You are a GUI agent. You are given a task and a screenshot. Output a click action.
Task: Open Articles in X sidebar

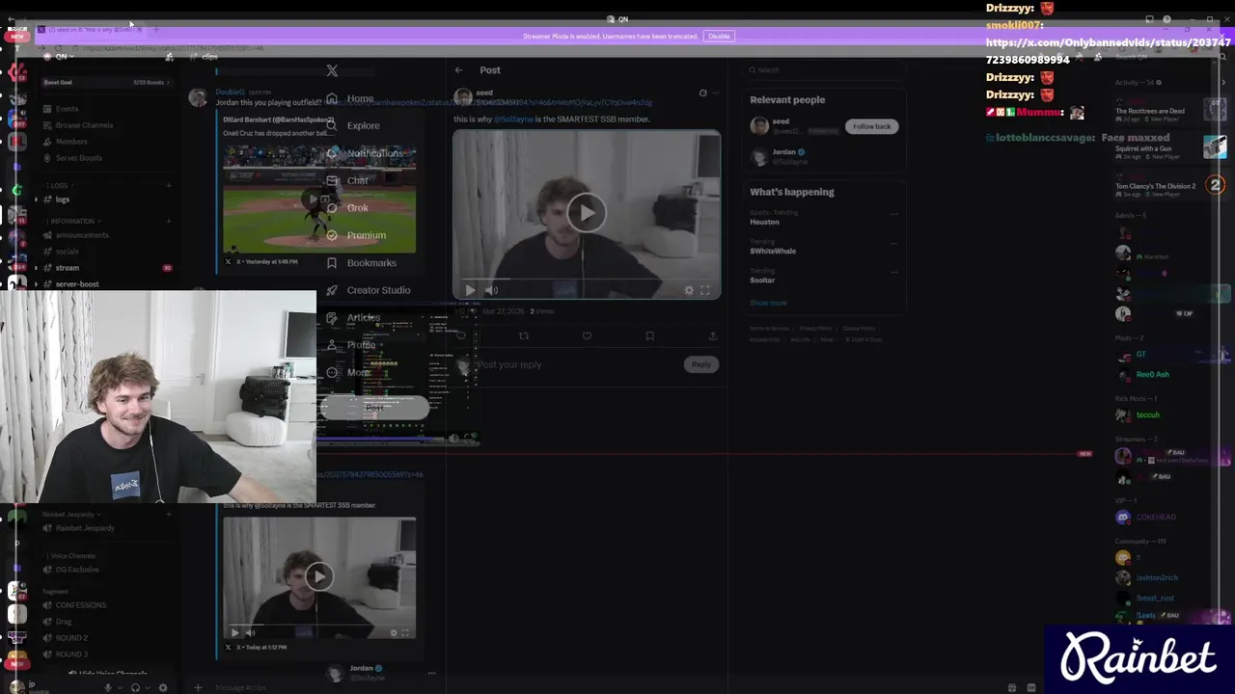pos(353,317)
